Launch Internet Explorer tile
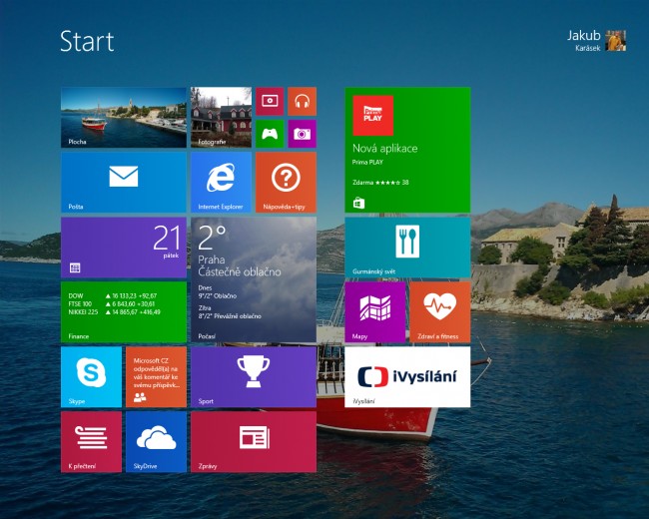The image size is (649, 519). (x=221, y=182)
